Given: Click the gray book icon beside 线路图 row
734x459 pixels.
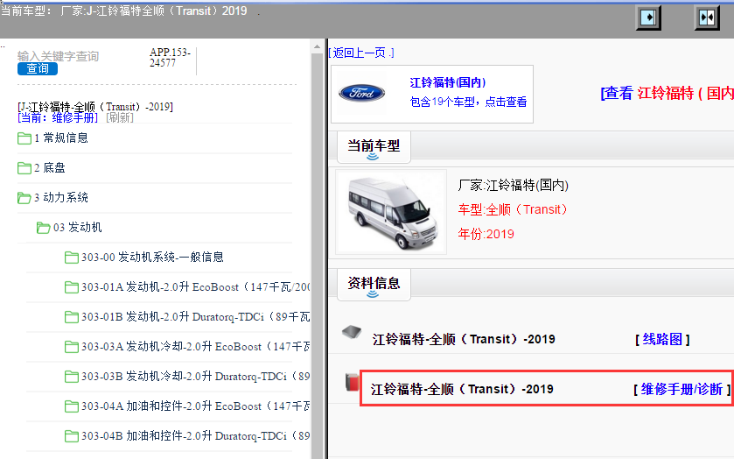Looking at the screenshot, I should (352, 332).
